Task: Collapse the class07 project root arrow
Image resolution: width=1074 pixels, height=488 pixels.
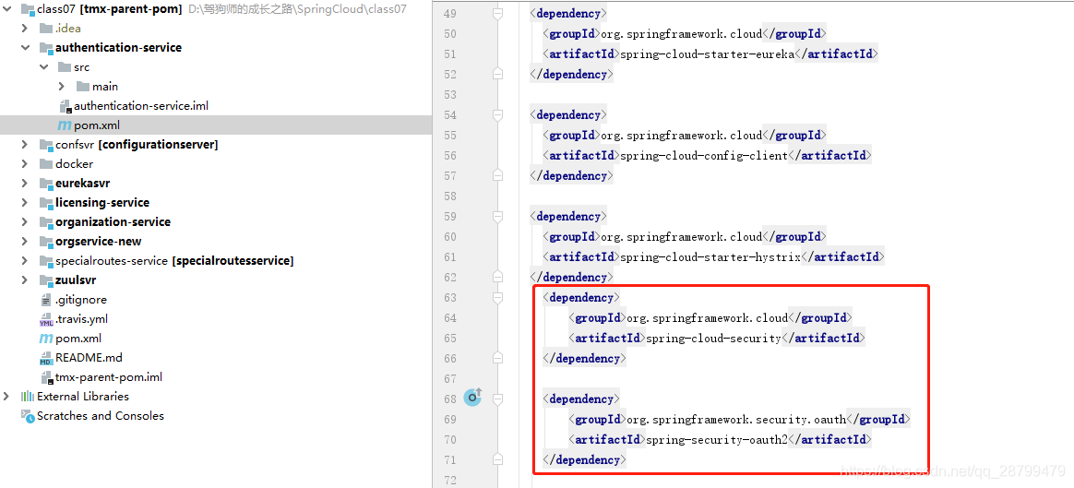Action: click(6, 9)
